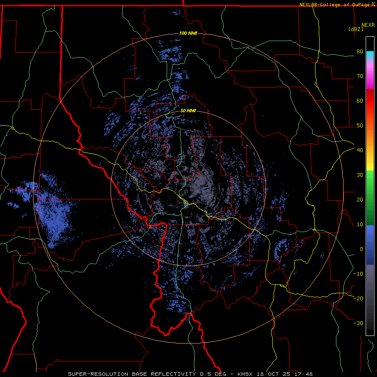Click the -10 value on the dBZ scale

(358, 274)
